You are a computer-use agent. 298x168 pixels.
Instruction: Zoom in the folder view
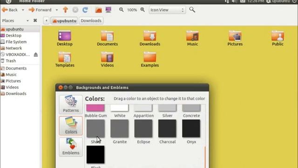pos(142,9)
